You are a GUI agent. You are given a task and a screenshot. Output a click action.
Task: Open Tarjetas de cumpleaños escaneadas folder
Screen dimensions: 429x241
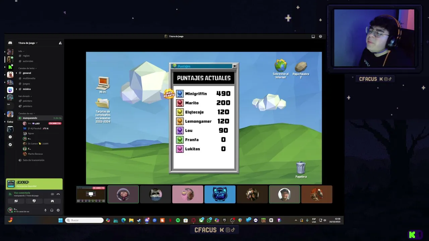(x=103, y=111)
